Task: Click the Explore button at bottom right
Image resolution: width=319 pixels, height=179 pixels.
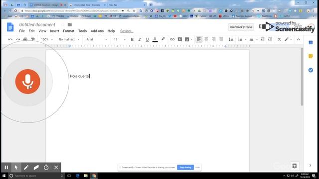Action: click(295, 166)
